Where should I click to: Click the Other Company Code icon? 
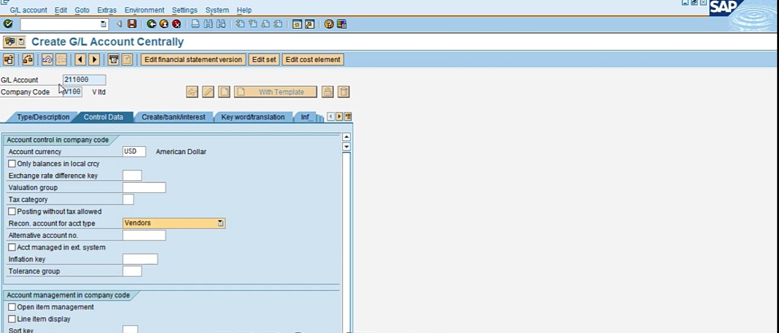point(27,59)
